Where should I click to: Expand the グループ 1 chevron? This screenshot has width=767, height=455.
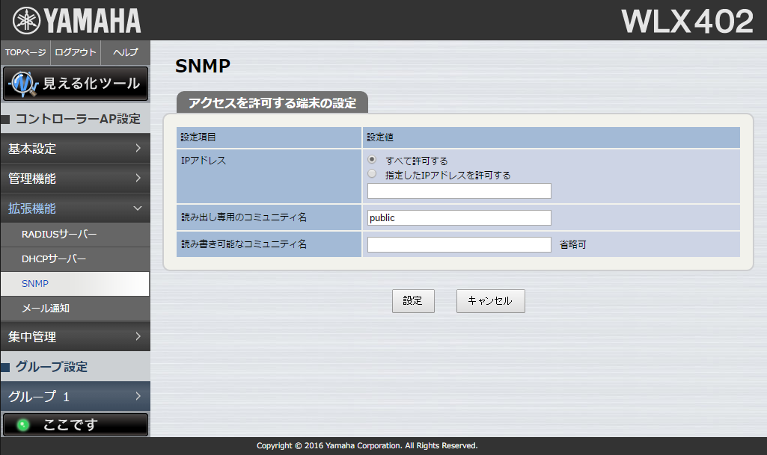point(138,396)
